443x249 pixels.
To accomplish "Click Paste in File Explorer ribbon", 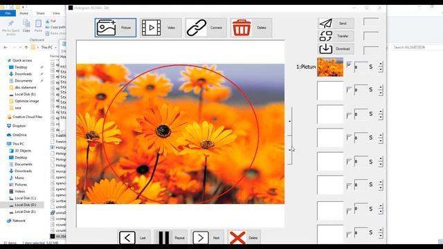I will [x=38, y=26].
